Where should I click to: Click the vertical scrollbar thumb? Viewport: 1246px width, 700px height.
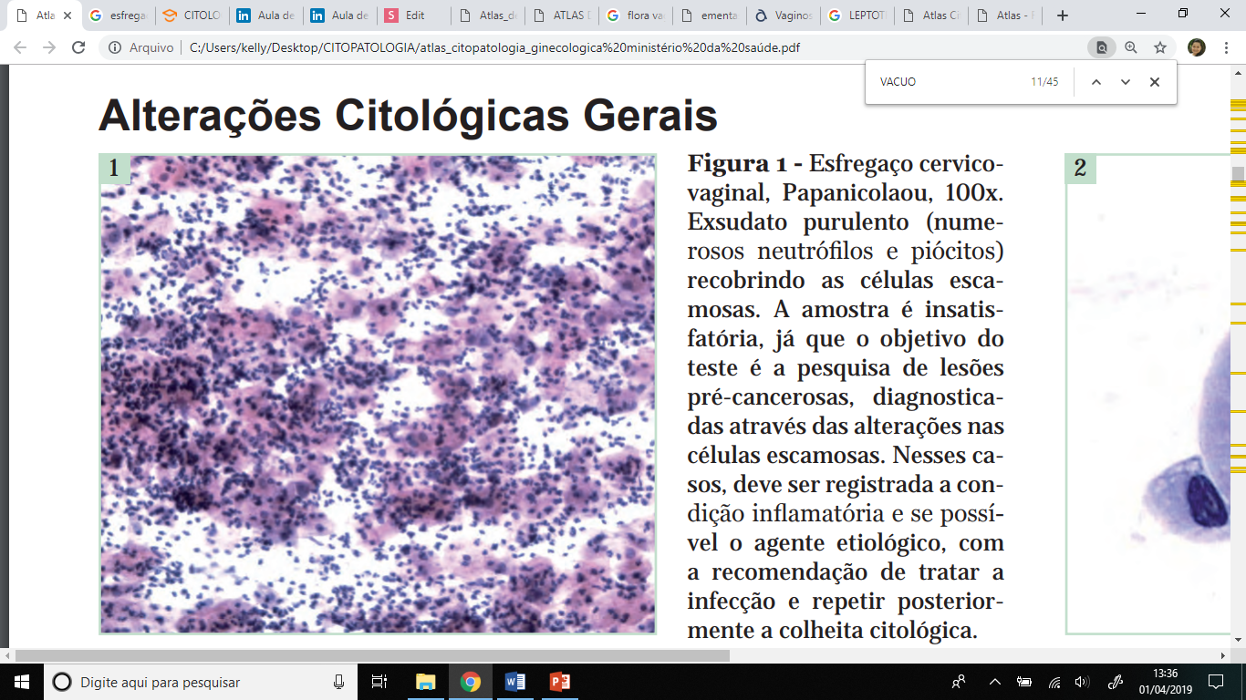click(x=1238, y=175)
